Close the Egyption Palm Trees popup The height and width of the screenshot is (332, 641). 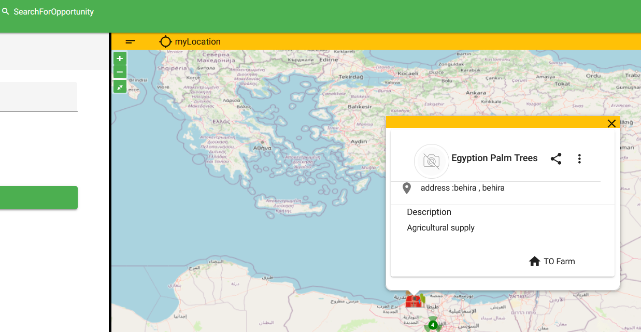[611, 123]
